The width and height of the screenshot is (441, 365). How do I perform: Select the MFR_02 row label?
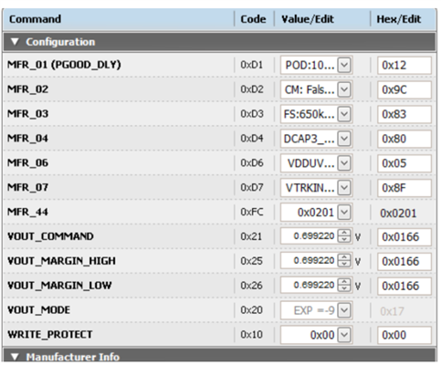[x=27, y=89]
